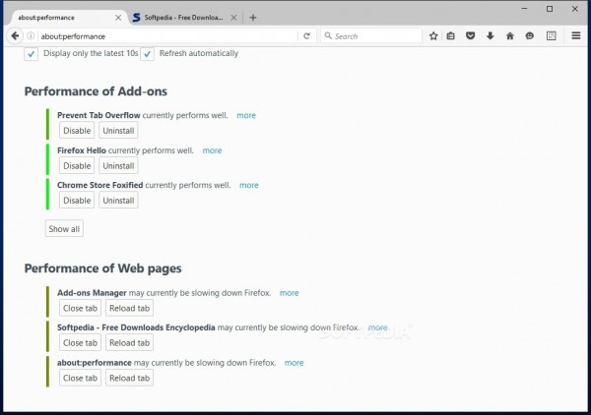Go back with the back arrow
The height and width of the screenshot is (415, 591).
tap(15, 36)
